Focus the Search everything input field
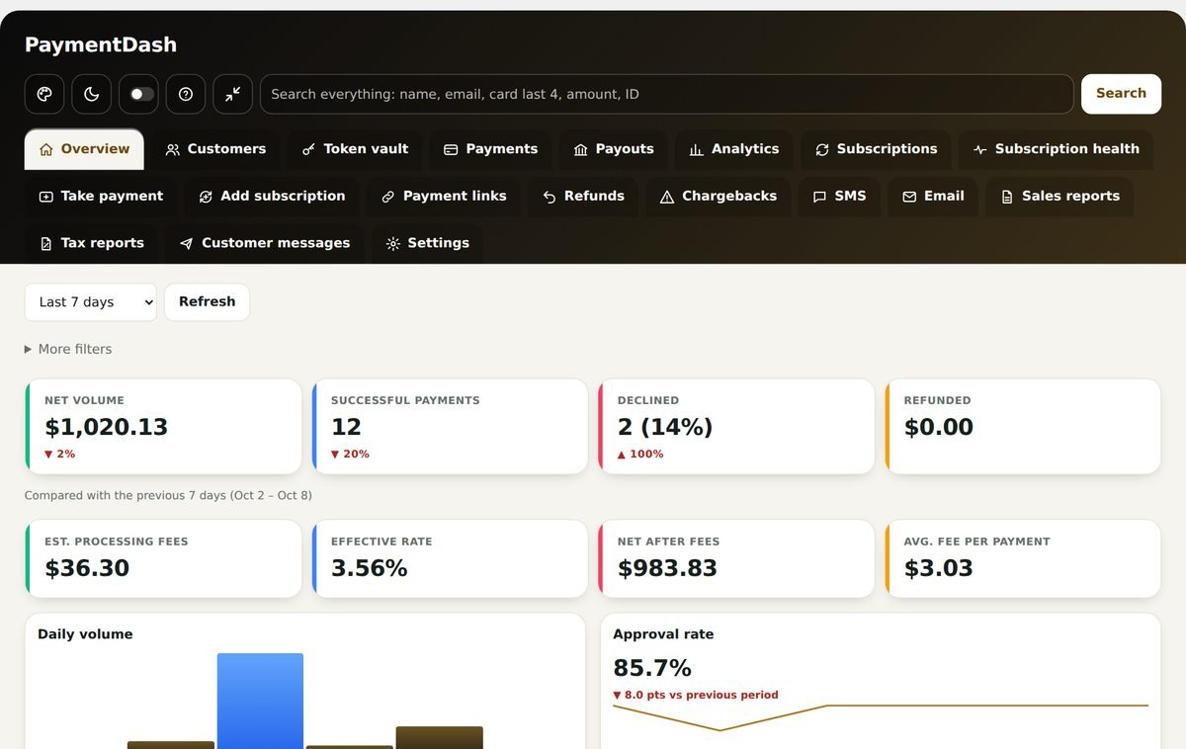 coord(667,94)
